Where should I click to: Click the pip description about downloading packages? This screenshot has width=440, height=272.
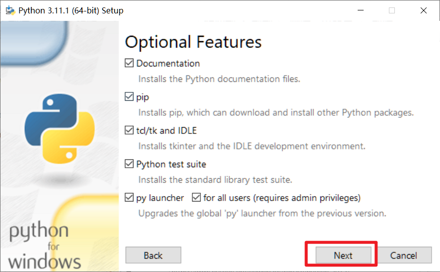click(276, 113)
